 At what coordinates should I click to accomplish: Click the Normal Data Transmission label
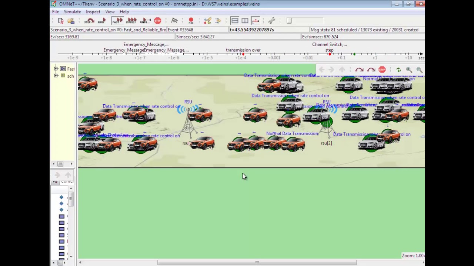click(292, 134)
